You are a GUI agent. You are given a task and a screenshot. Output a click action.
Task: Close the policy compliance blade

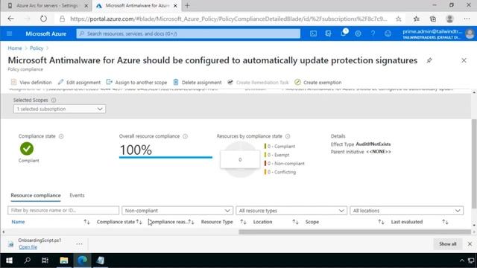tap(464, 60)
